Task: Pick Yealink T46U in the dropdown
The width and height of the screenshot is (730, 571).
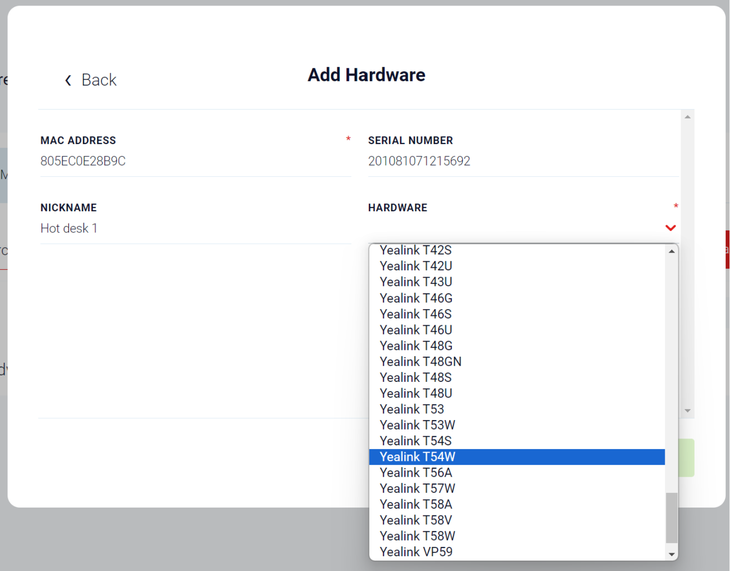Action: click(517, 330)
